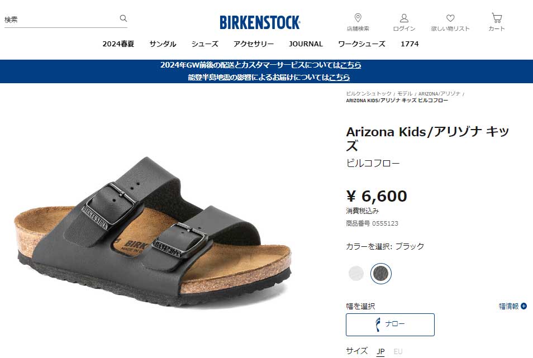Click the 検索 search input field
This screenshot has width=533, height=358.
(61, 20)
